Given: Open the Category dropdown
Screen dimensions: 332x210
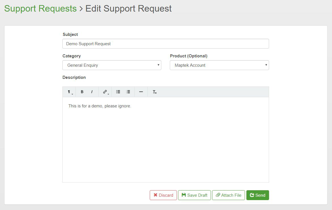Looking at the screenshot, I should point(112,65).
